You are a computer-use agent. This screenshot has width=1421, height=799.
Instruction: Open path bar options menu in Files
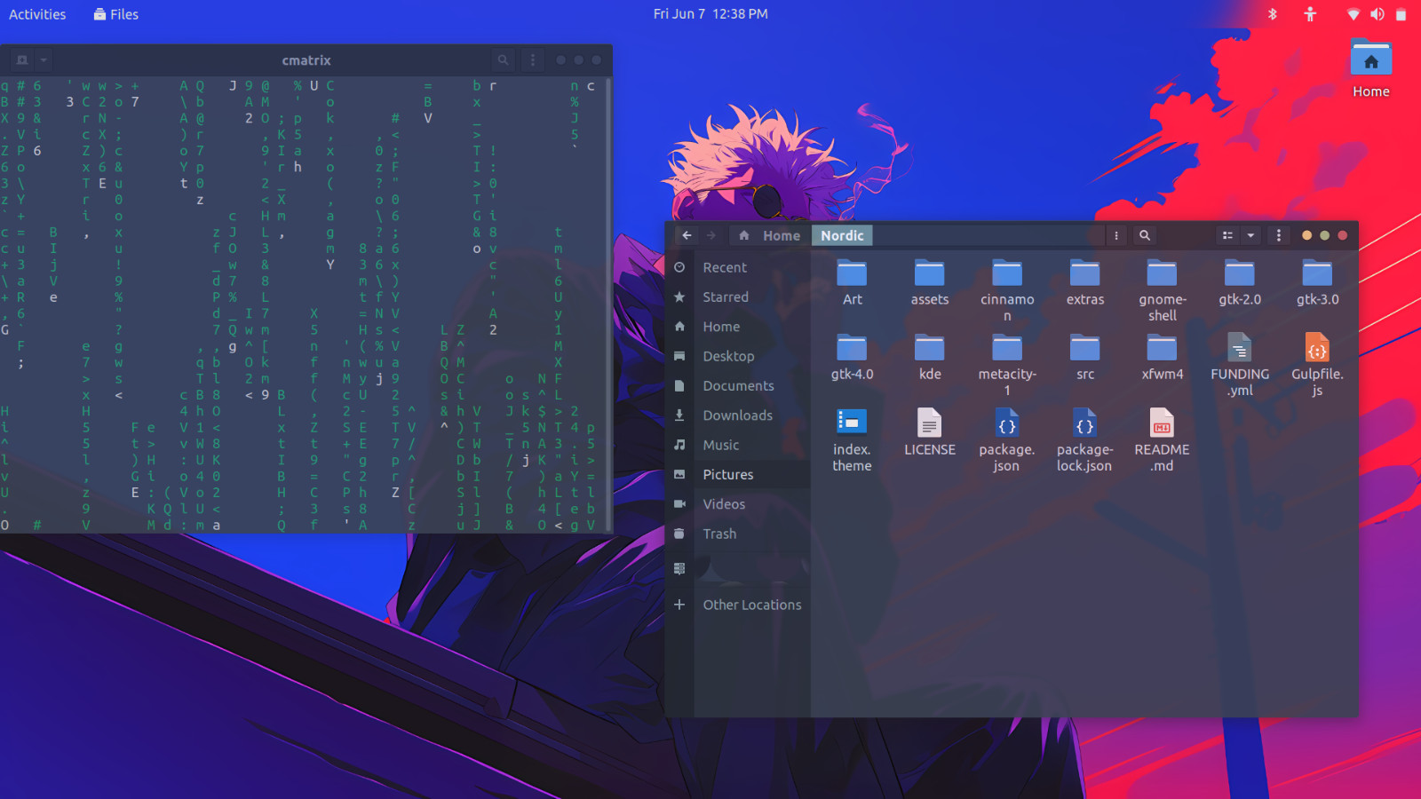(x=1116, y=235)
